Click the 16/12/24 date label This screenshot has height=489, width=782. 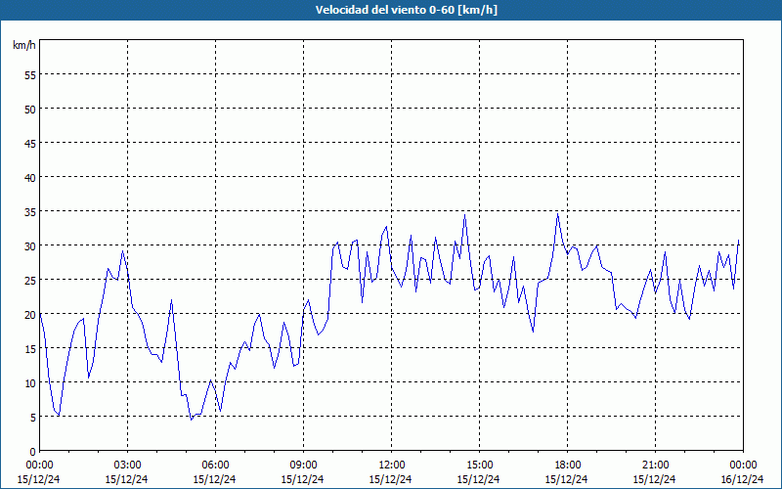click(x=742, y=479)
